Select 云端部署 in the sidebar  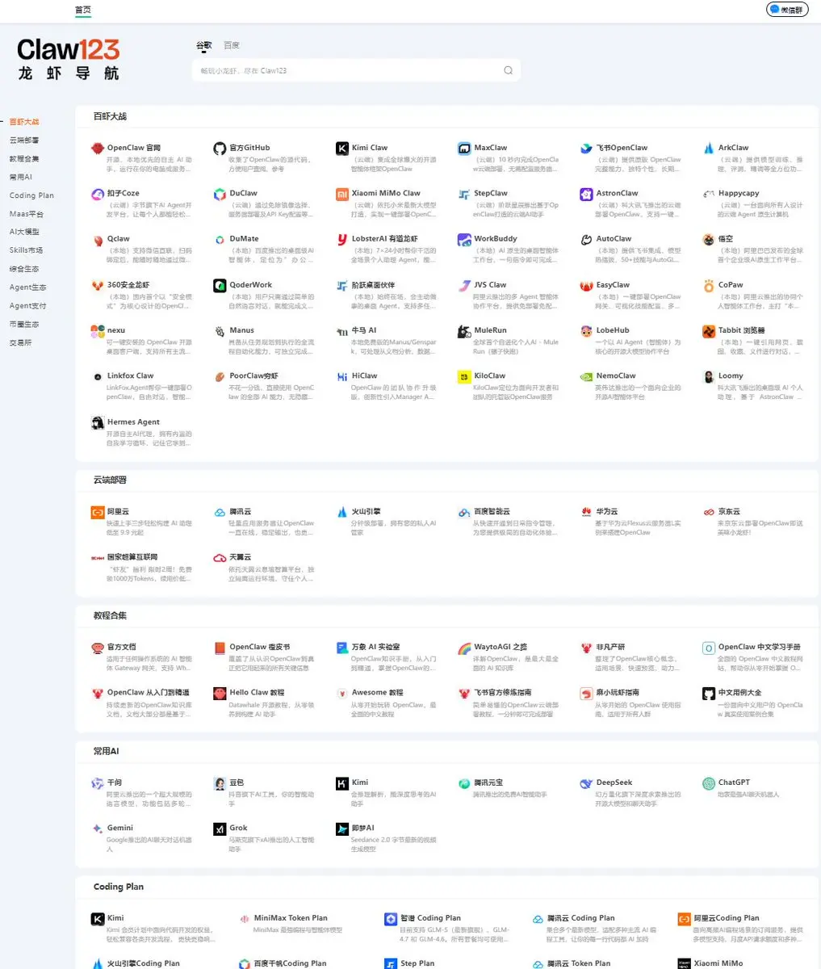point(24,141)
